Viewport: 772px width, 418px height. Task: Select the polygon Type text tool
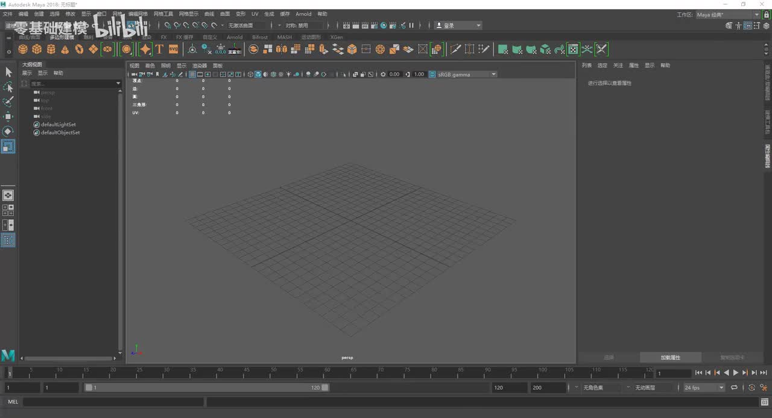(159, 49)
